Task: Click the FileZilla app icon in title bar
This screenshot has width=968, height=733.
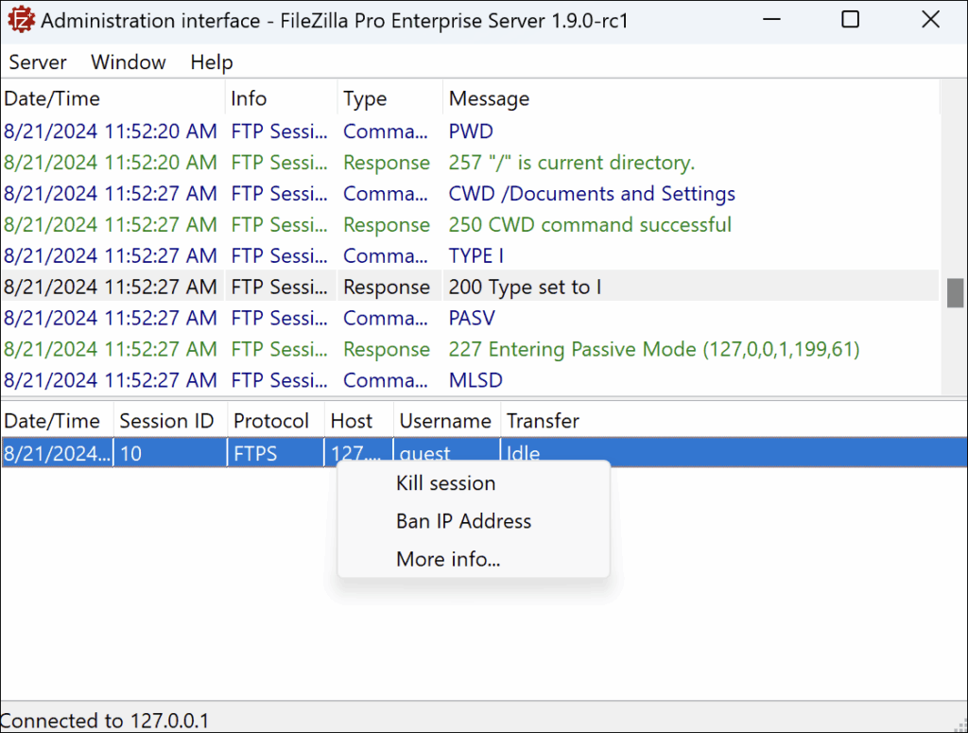Action: 20,20
